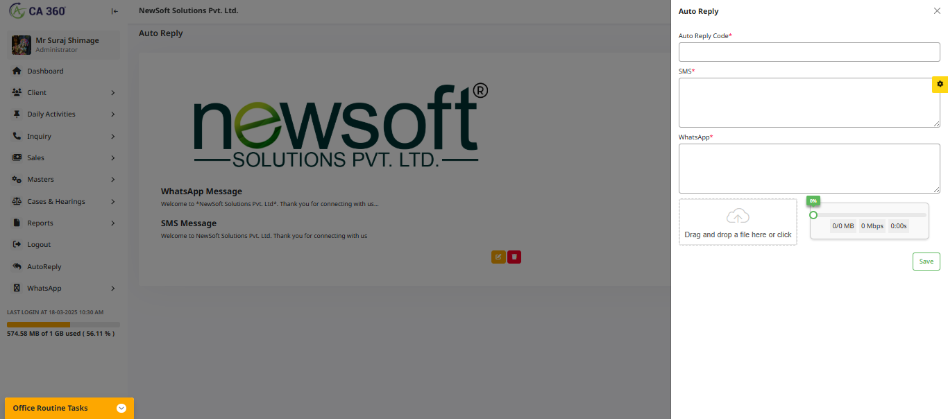The image size is (948, 419).
Task: Open the Masters menu item
Action: point(64,180)
